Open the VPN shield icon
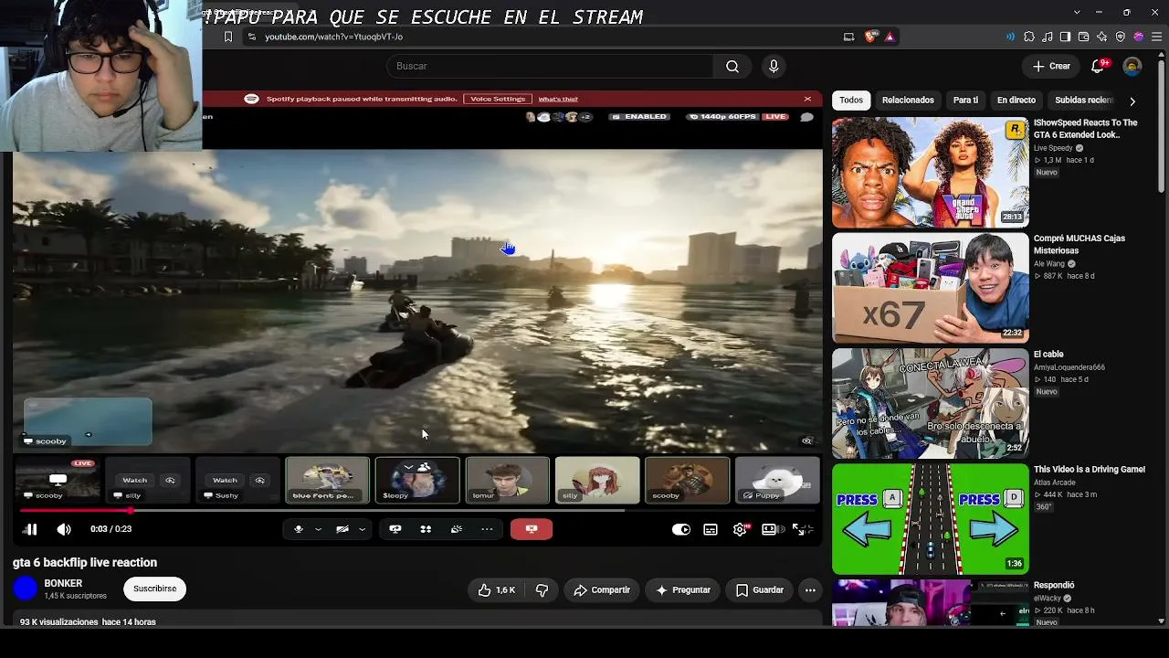 tap(1121, 37)
